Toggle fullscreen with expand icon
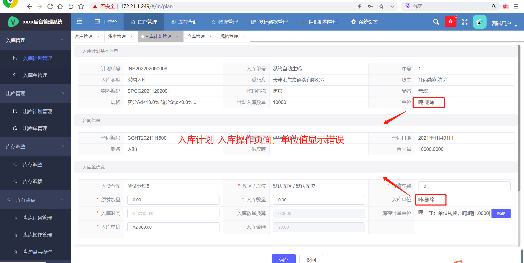This screenshot has height=263, width=524. [x=465, y=22]
